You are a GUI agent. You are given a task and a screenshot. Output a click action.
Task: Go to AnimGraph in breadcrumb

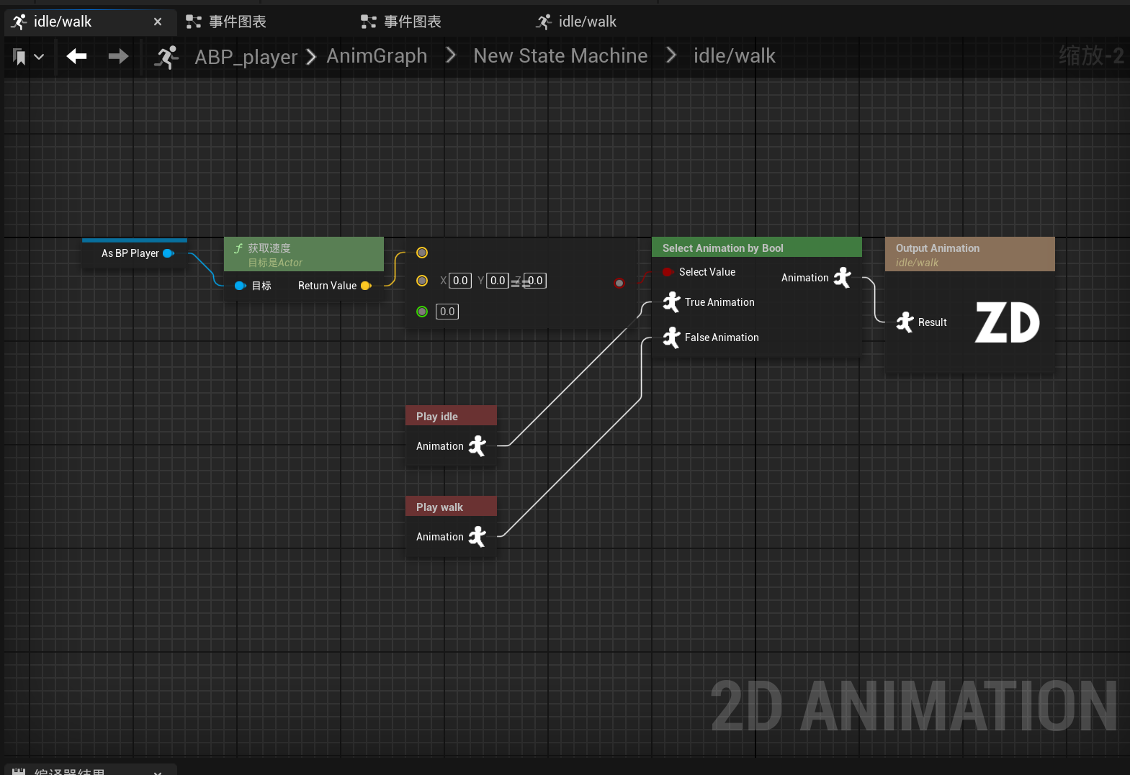(x=377, y=55)
